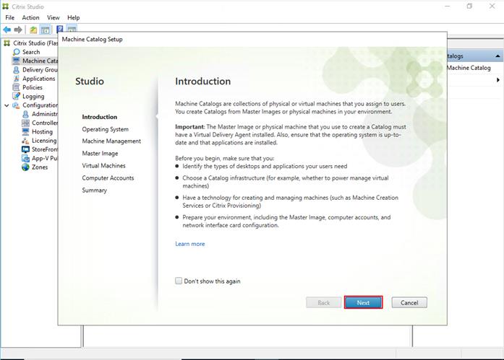This screenshot has height=360, width=504.
Task: Select the StoreFront icon in tree
Action: [x=25, y=149]
